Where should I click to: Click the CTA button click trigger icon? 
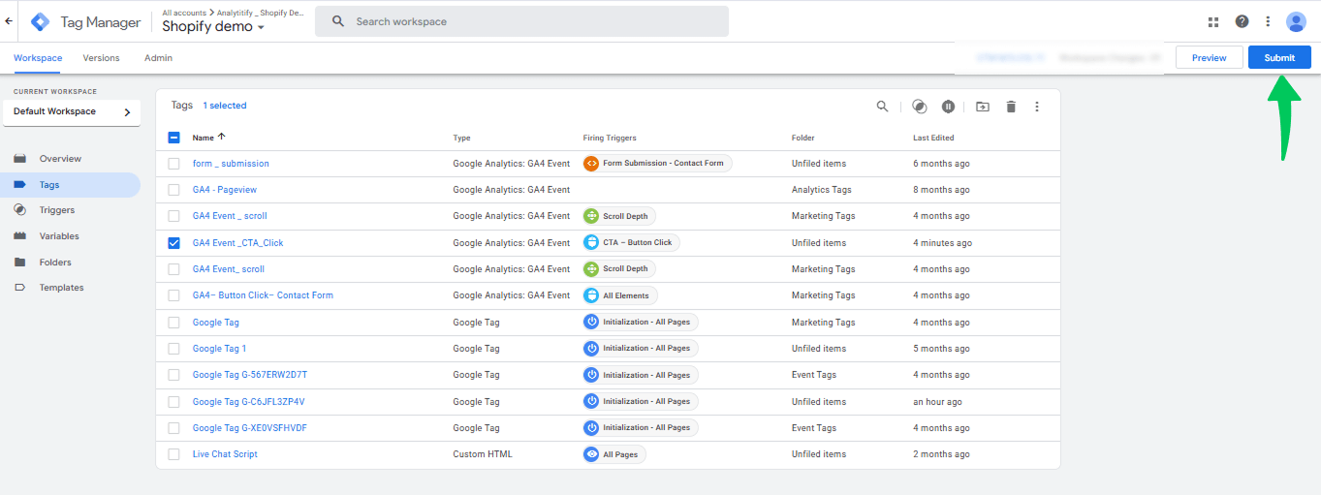click(x=591, y=242)
